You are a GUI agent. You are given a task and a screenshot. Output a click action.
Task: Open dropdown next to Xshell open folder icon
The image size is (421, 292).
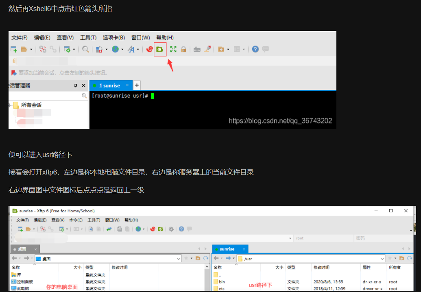(x=31, y=49)
